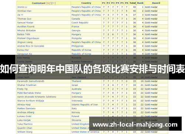Open Hungary link in Balázs Tóth's row
This screenshot has width=185, height=134.
click(x=76, y=34)
